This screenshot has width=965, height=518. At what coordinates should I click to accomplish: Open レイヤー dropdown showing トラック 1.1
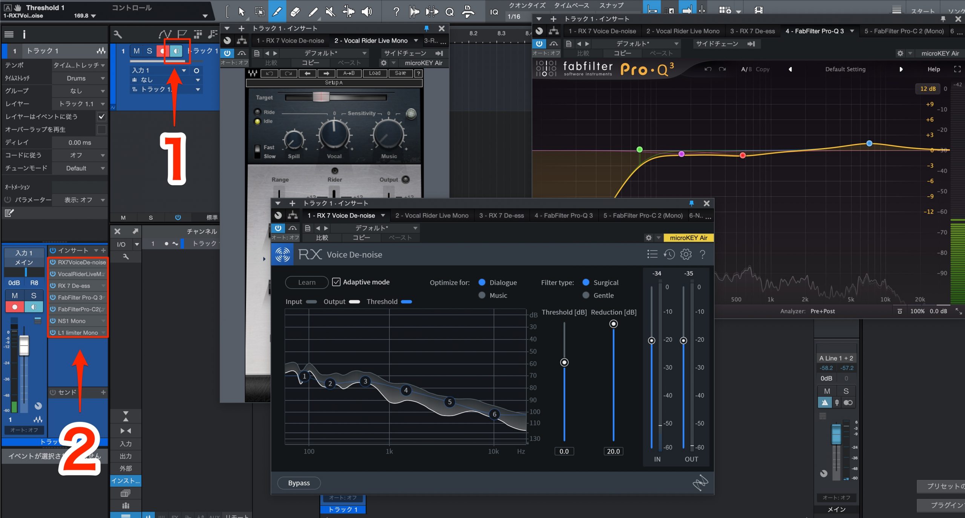[x=80, y=104]
